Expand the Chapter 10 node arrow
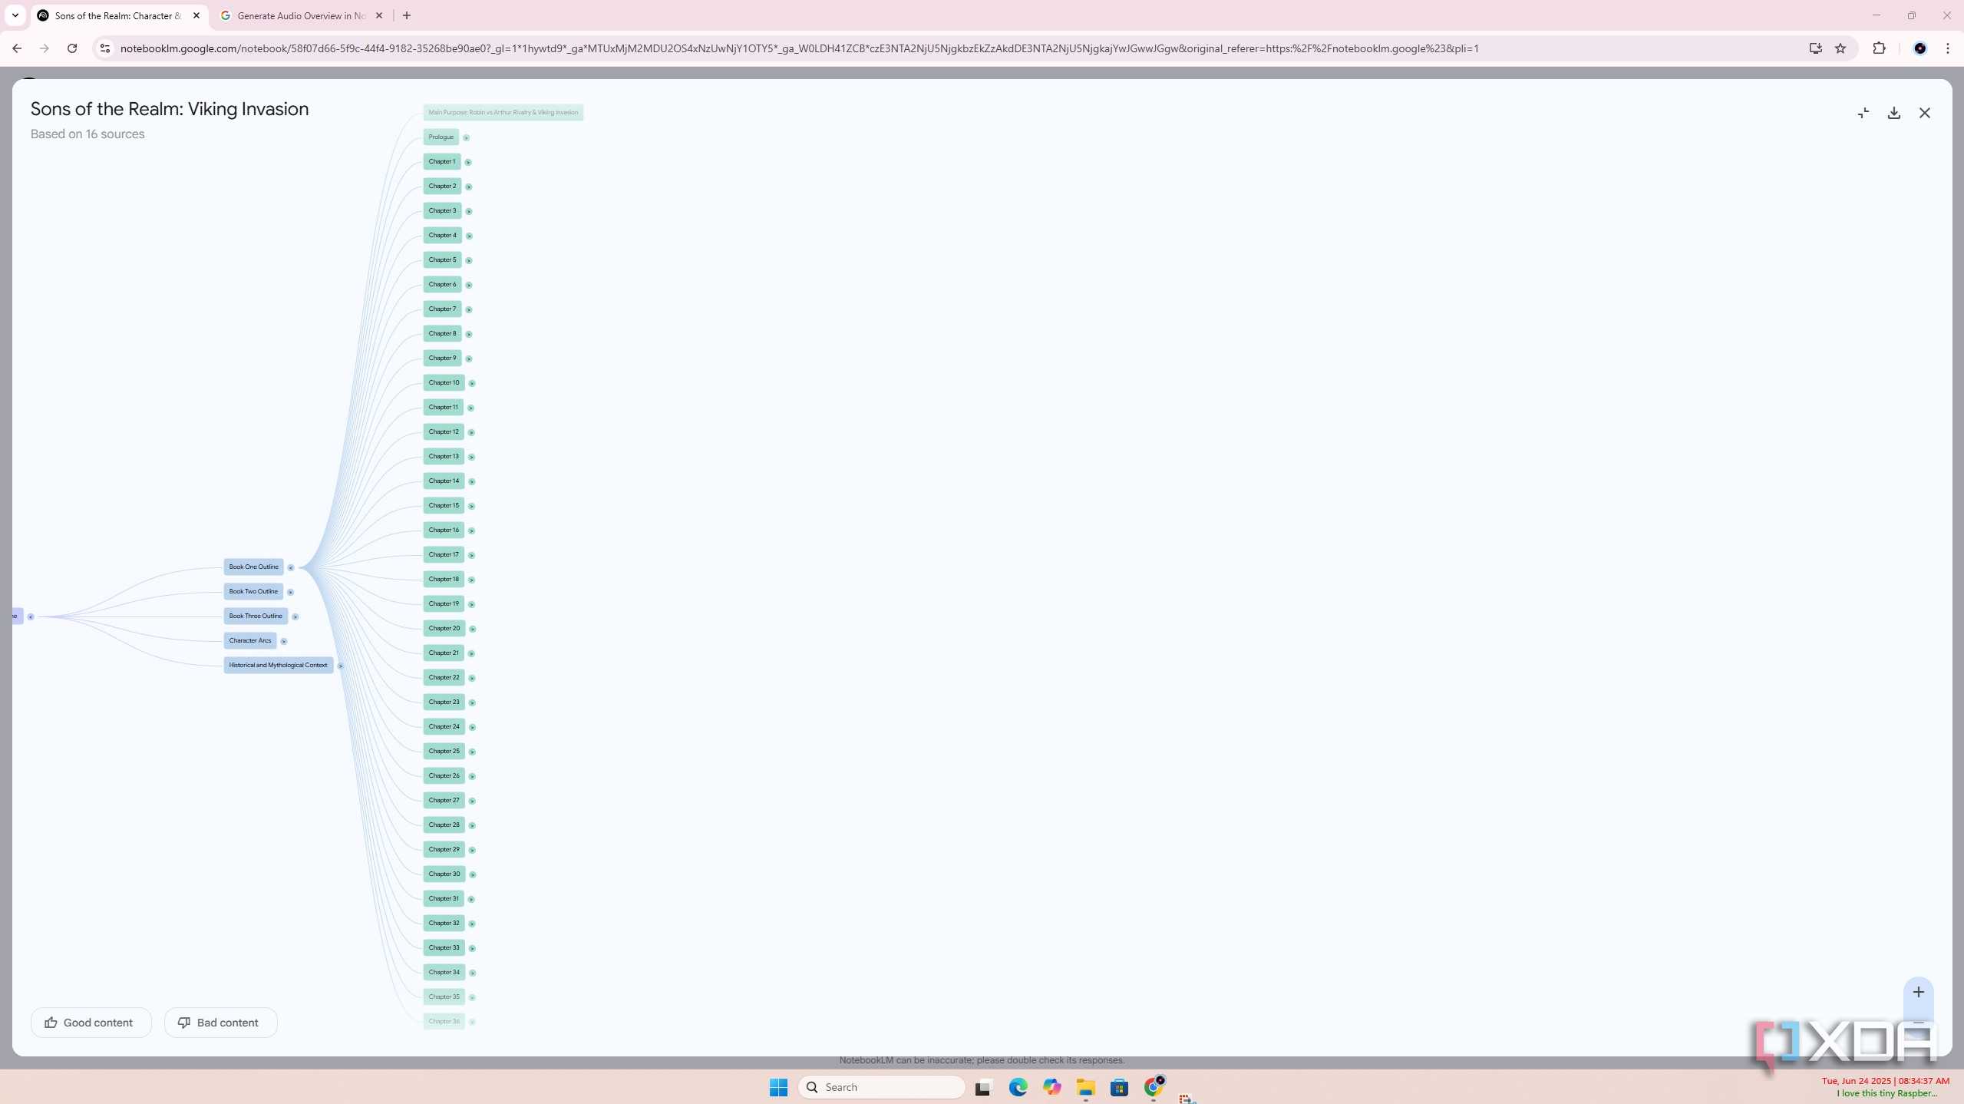The height and width of the screenshot is (1104, 1964). pos(472,383)
